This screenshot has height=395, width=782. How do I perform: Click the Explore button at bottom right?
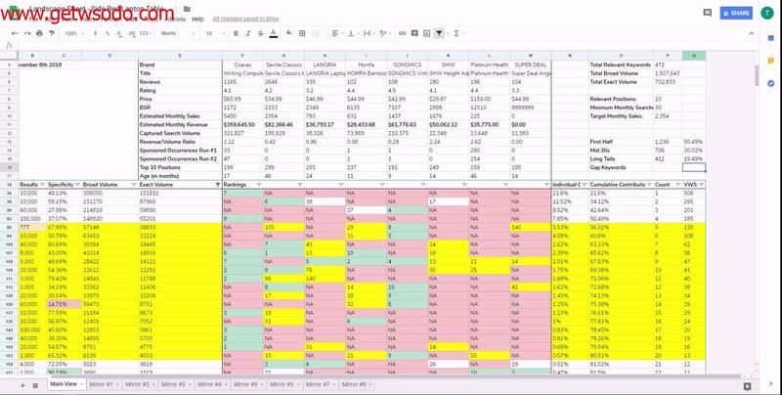tap(747, 386)
